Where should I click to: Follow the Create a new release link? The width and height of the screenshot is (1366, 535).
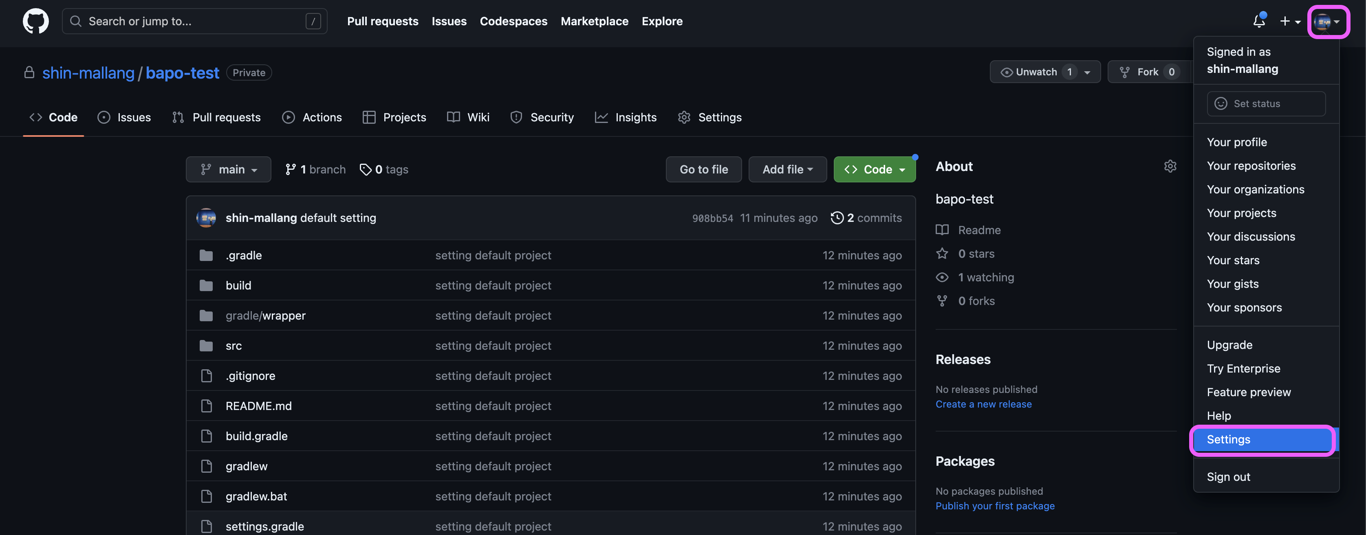(983, 404)
